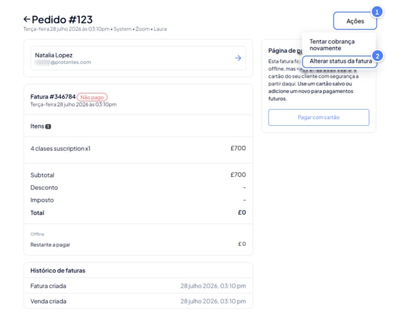This screenshot has width=417, height=322.
Task: Click the order date subtitle under Pedido #123
Action: click(x=95, y=29)
